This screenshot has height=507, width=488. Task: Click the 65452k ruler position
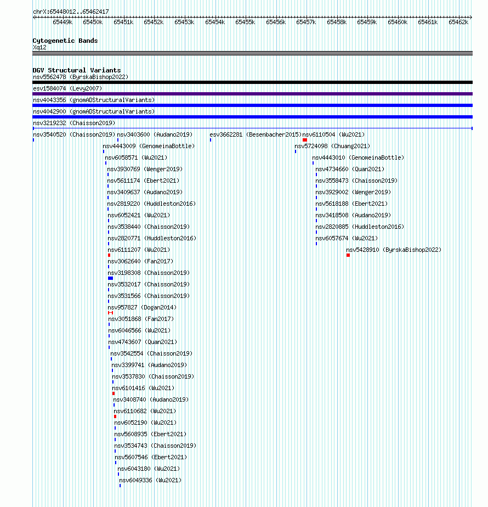154,22
